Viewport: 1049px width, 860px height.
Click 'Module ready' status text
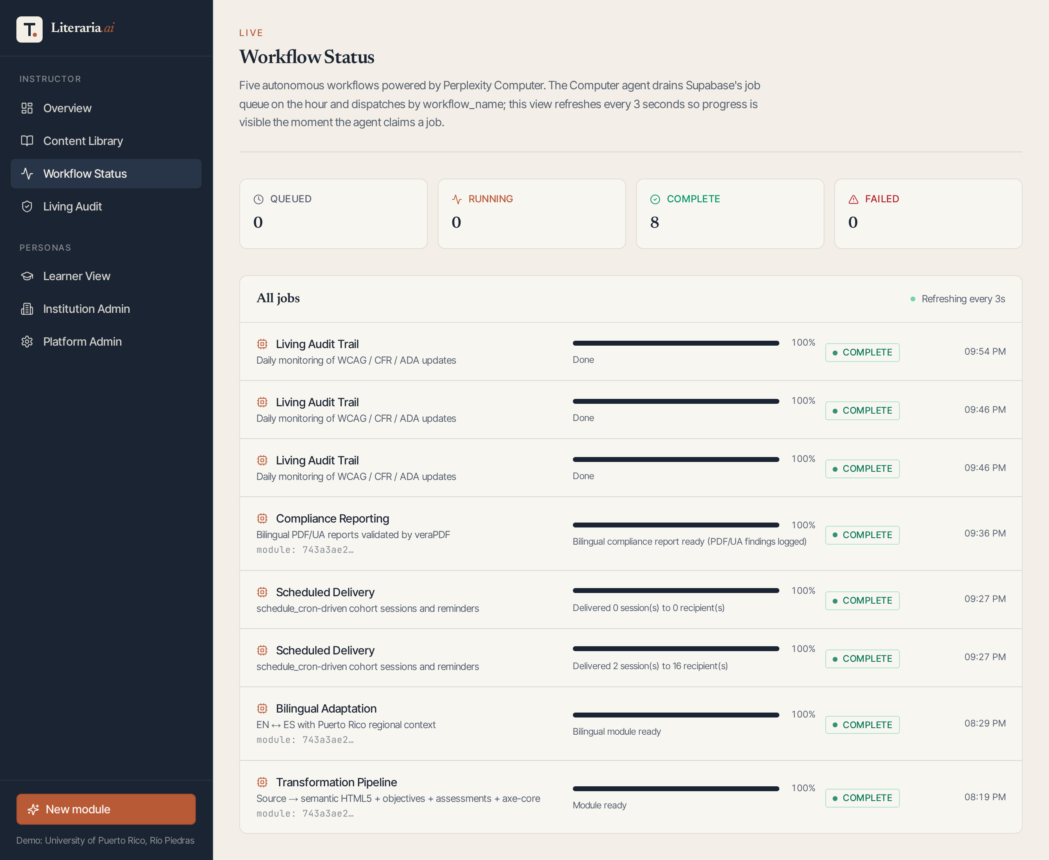(x=599, y=805)
